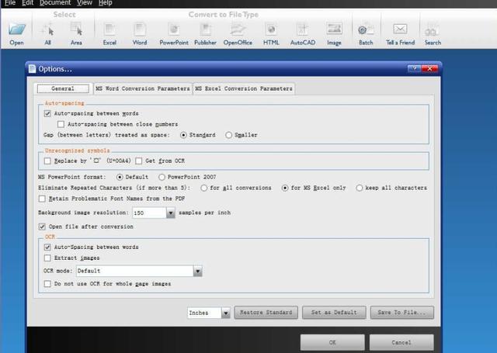The image size is (497, 353).
Task: Click the resolution value field showing 150
Action: click(x=149, y=213)
